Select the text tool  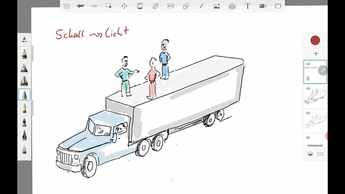click(x=248, y=6)
